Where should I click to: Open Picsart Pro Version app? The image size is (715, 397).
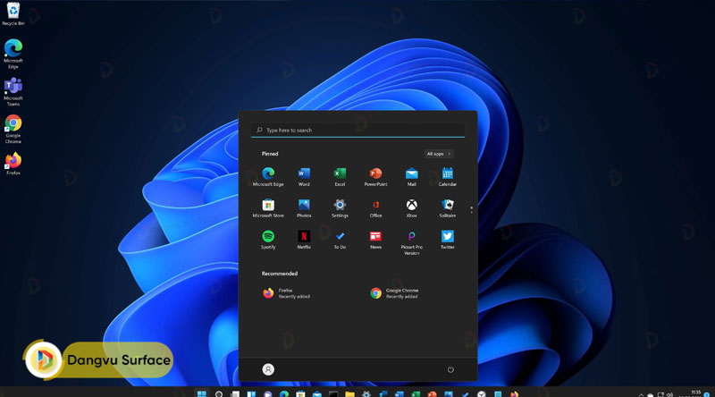click(411, 237)
